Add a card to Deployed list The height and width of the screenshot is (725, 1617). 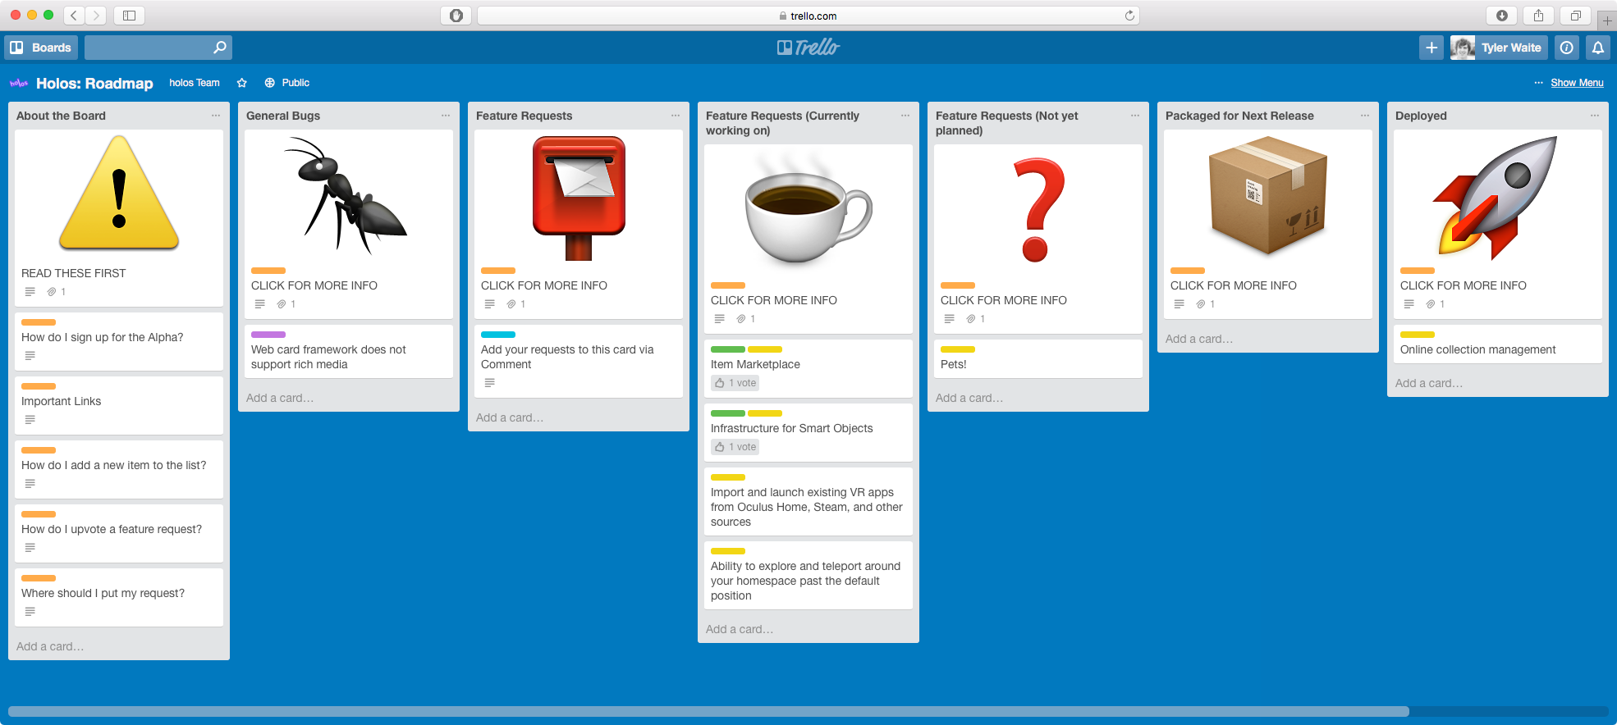(x=1429, y=383)
